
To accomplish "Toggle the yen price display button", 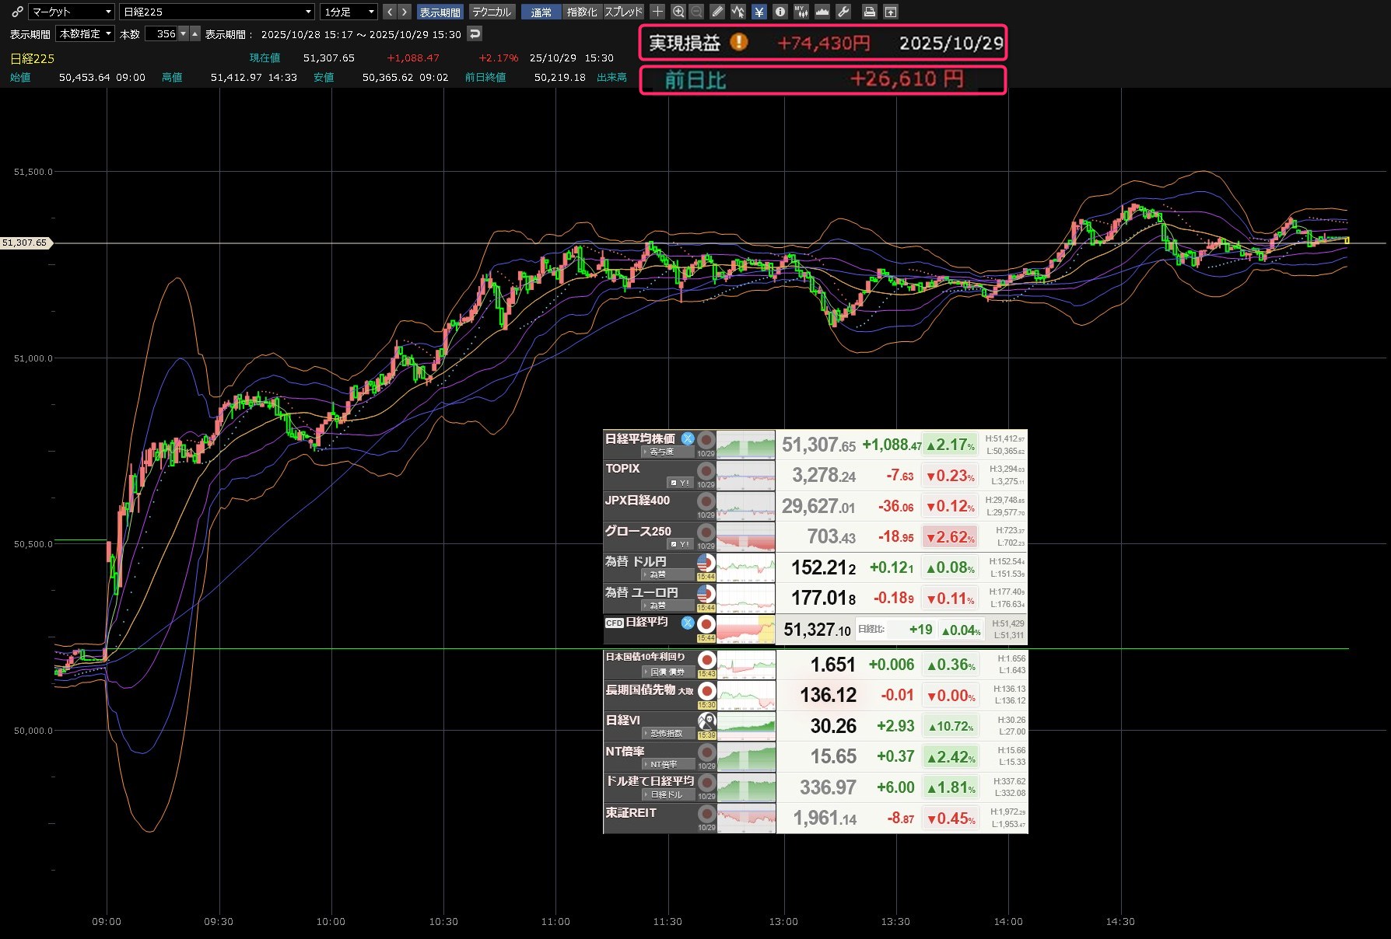I will 759,12.
